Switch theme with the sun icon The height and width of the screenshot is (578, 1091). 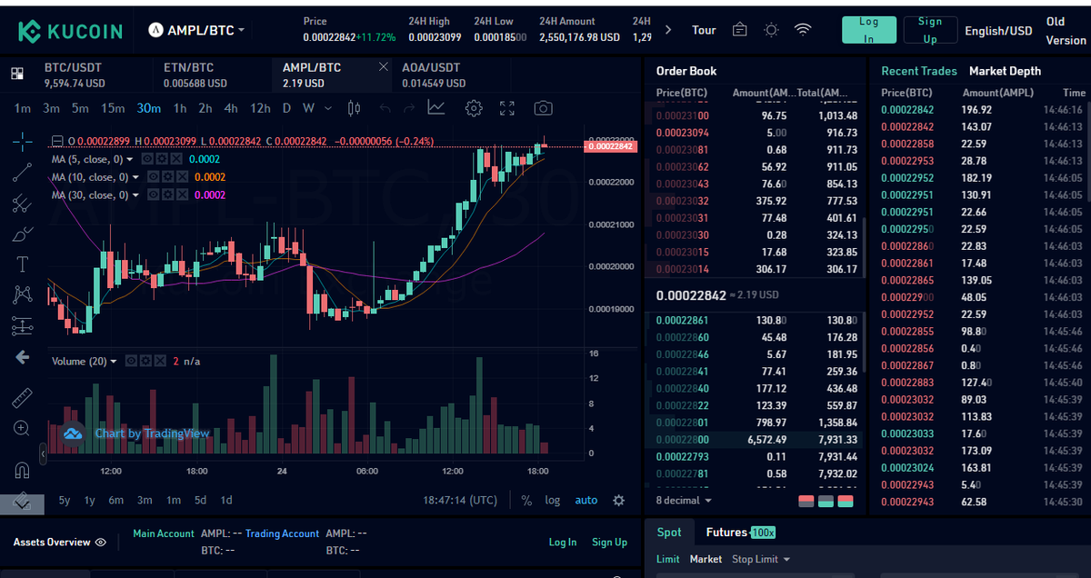[x=771, y=30]
